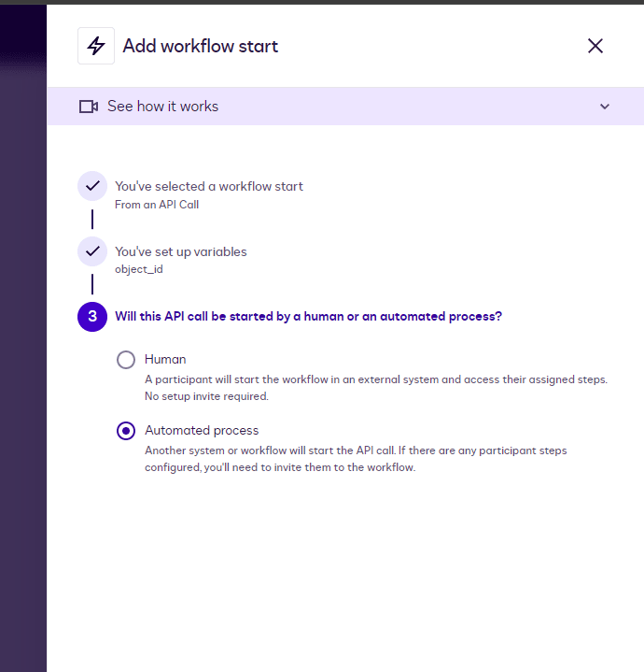Click the Add workflow start title
The height and width of the screenshot is (672, 644).
pos(201,46)
